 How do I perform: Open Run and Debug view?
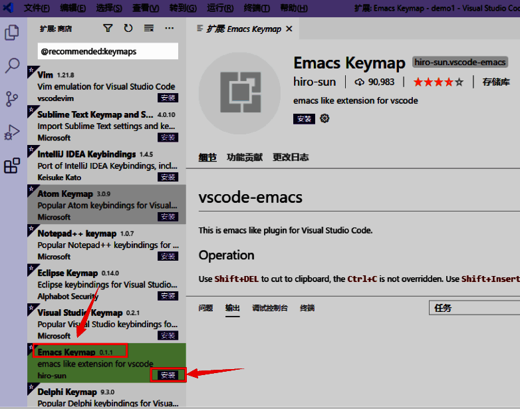[12, 132]
